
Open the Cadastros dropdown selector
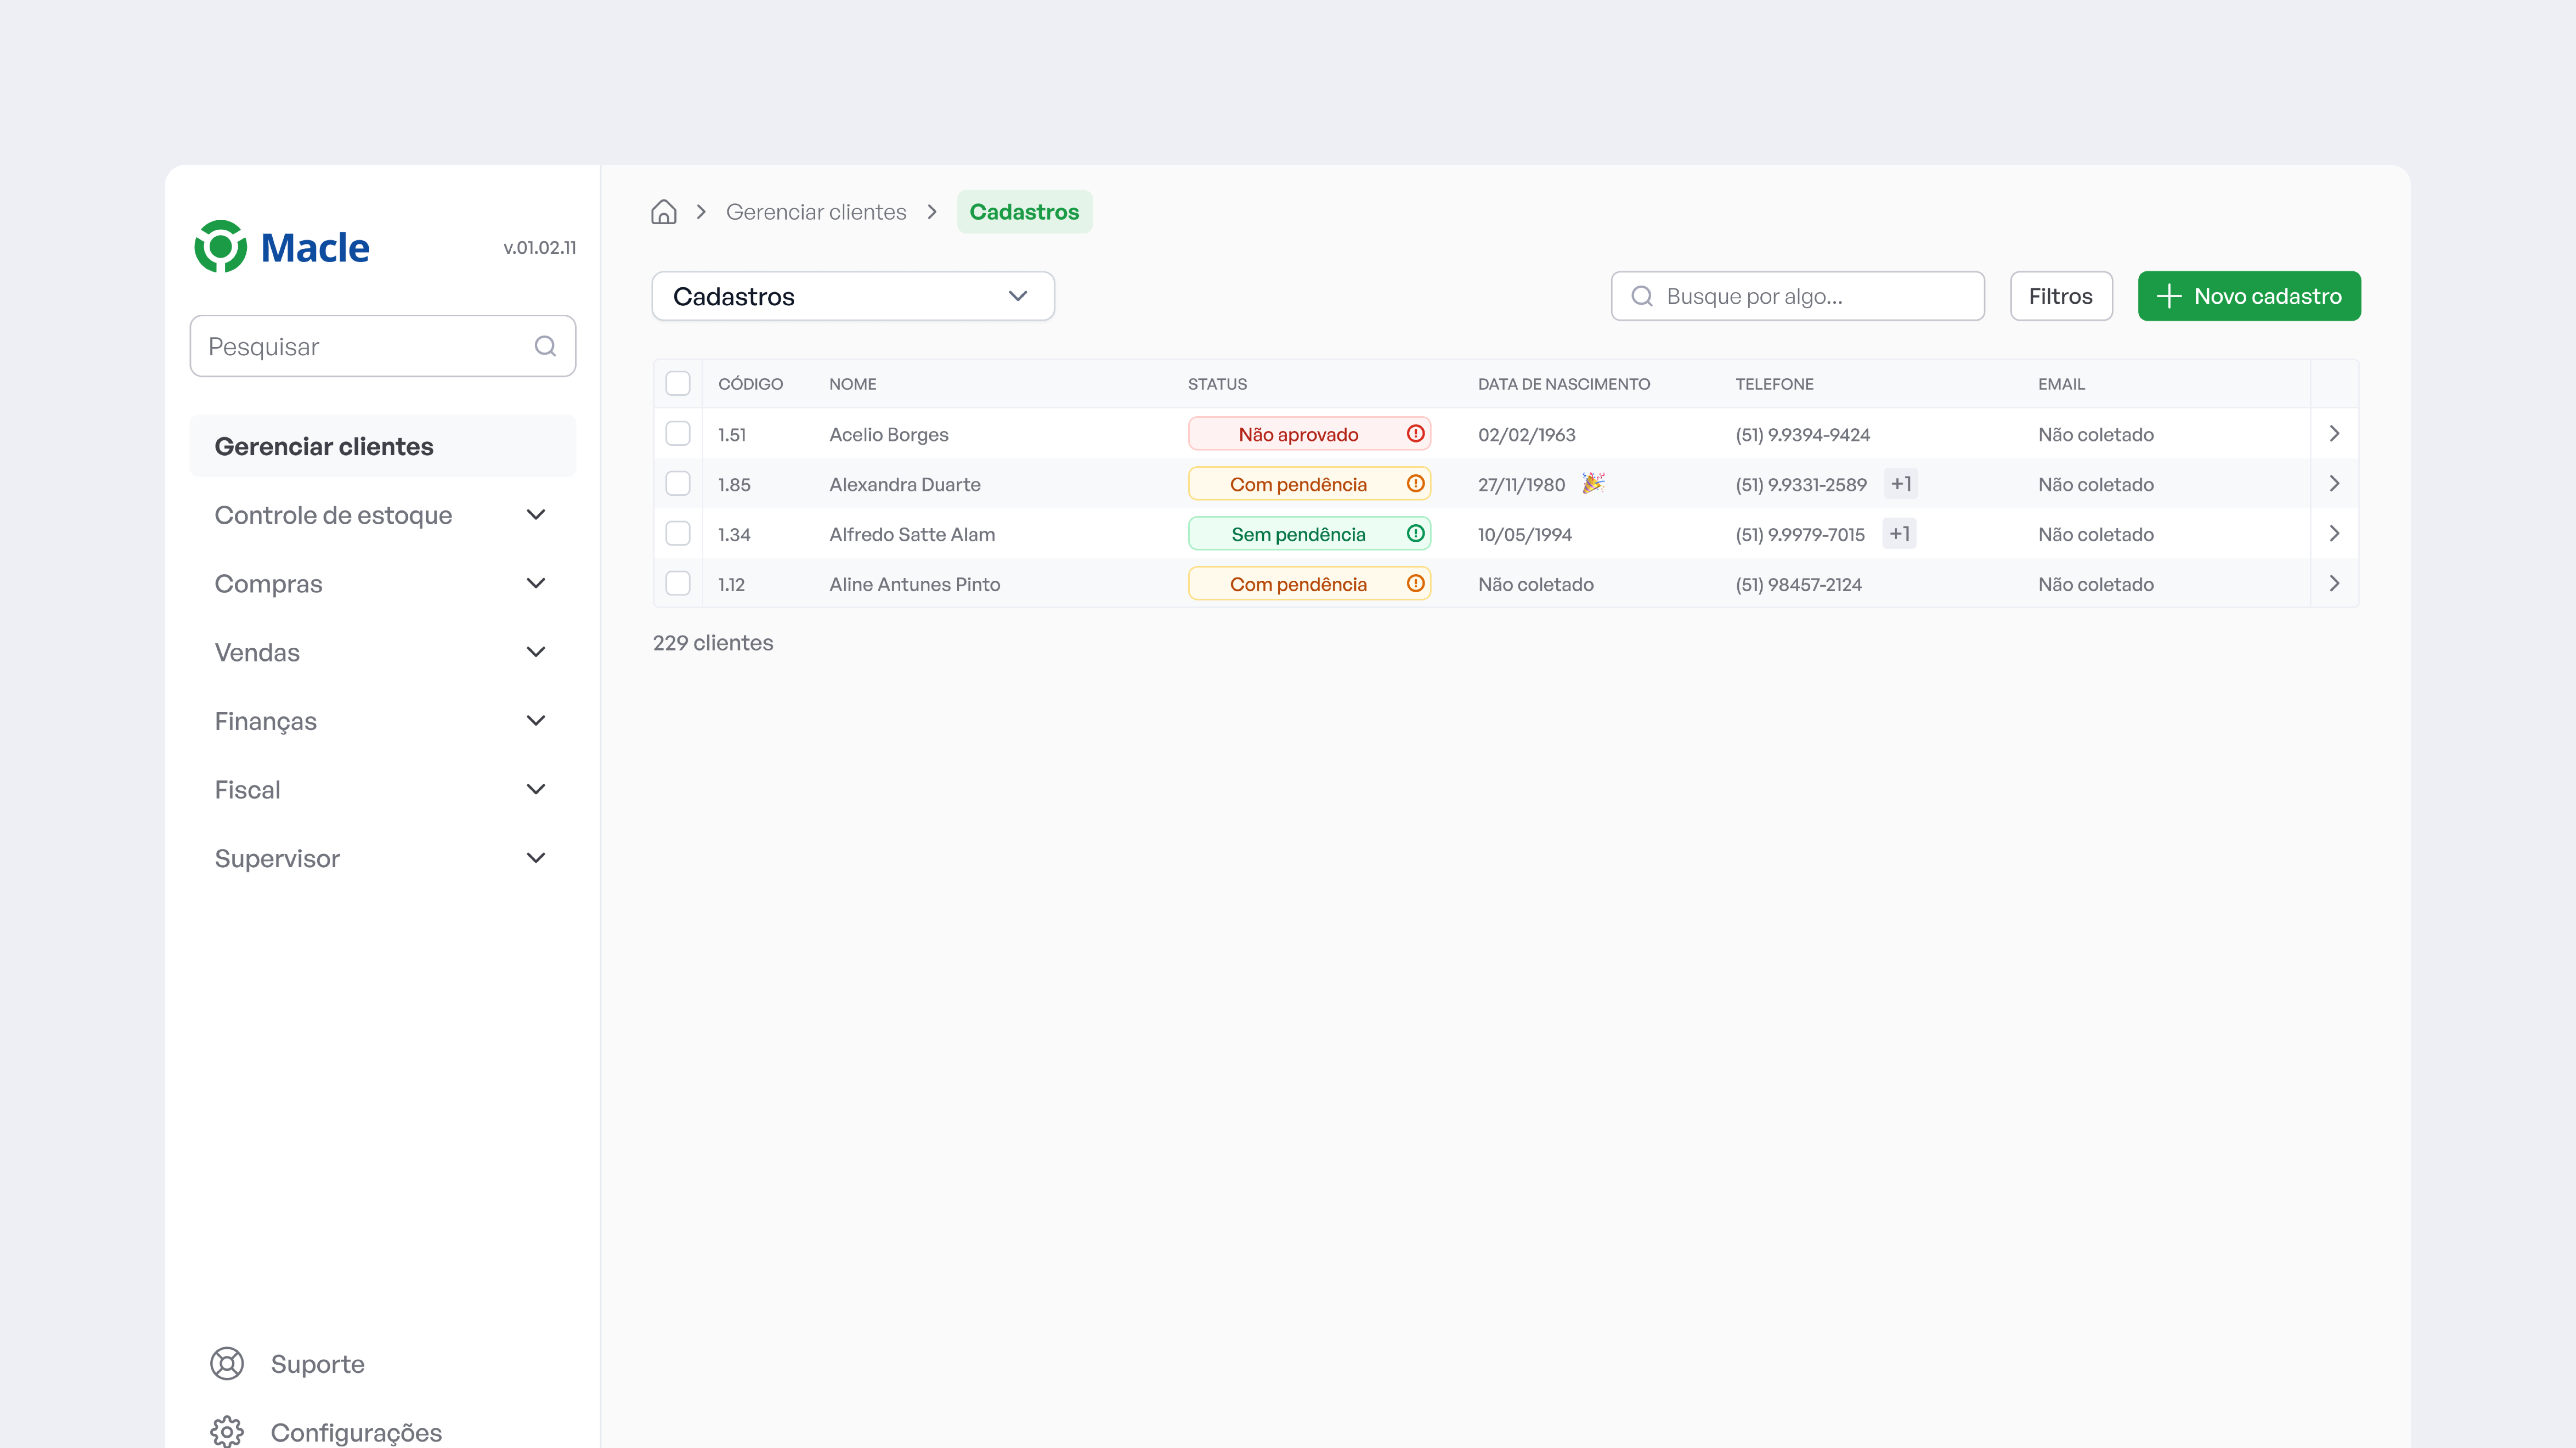(x=853, y=296)
